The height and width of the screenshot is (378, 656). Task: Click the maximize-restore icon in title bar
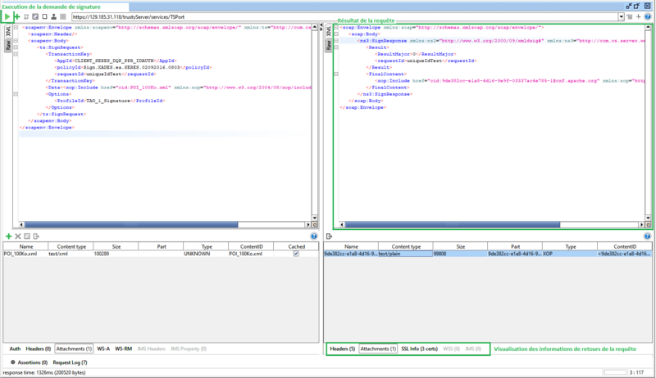coord(637,6)
